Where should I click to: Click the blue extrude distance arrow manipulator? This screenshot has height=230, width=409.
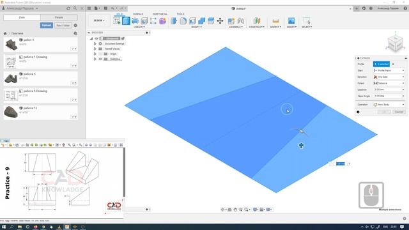click(301, 146)
